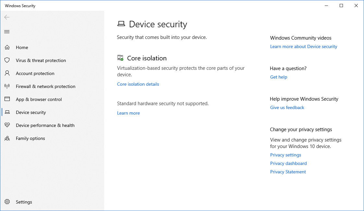Minimize the Windows Security window
364x211 pixels.
point(326,6)
